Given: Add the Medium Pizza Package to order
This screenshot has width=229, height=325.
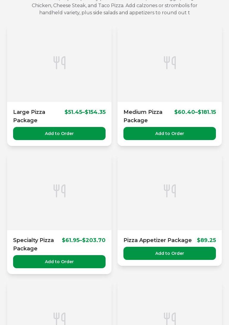Looking at the screenshot, I should coord(170,134).
